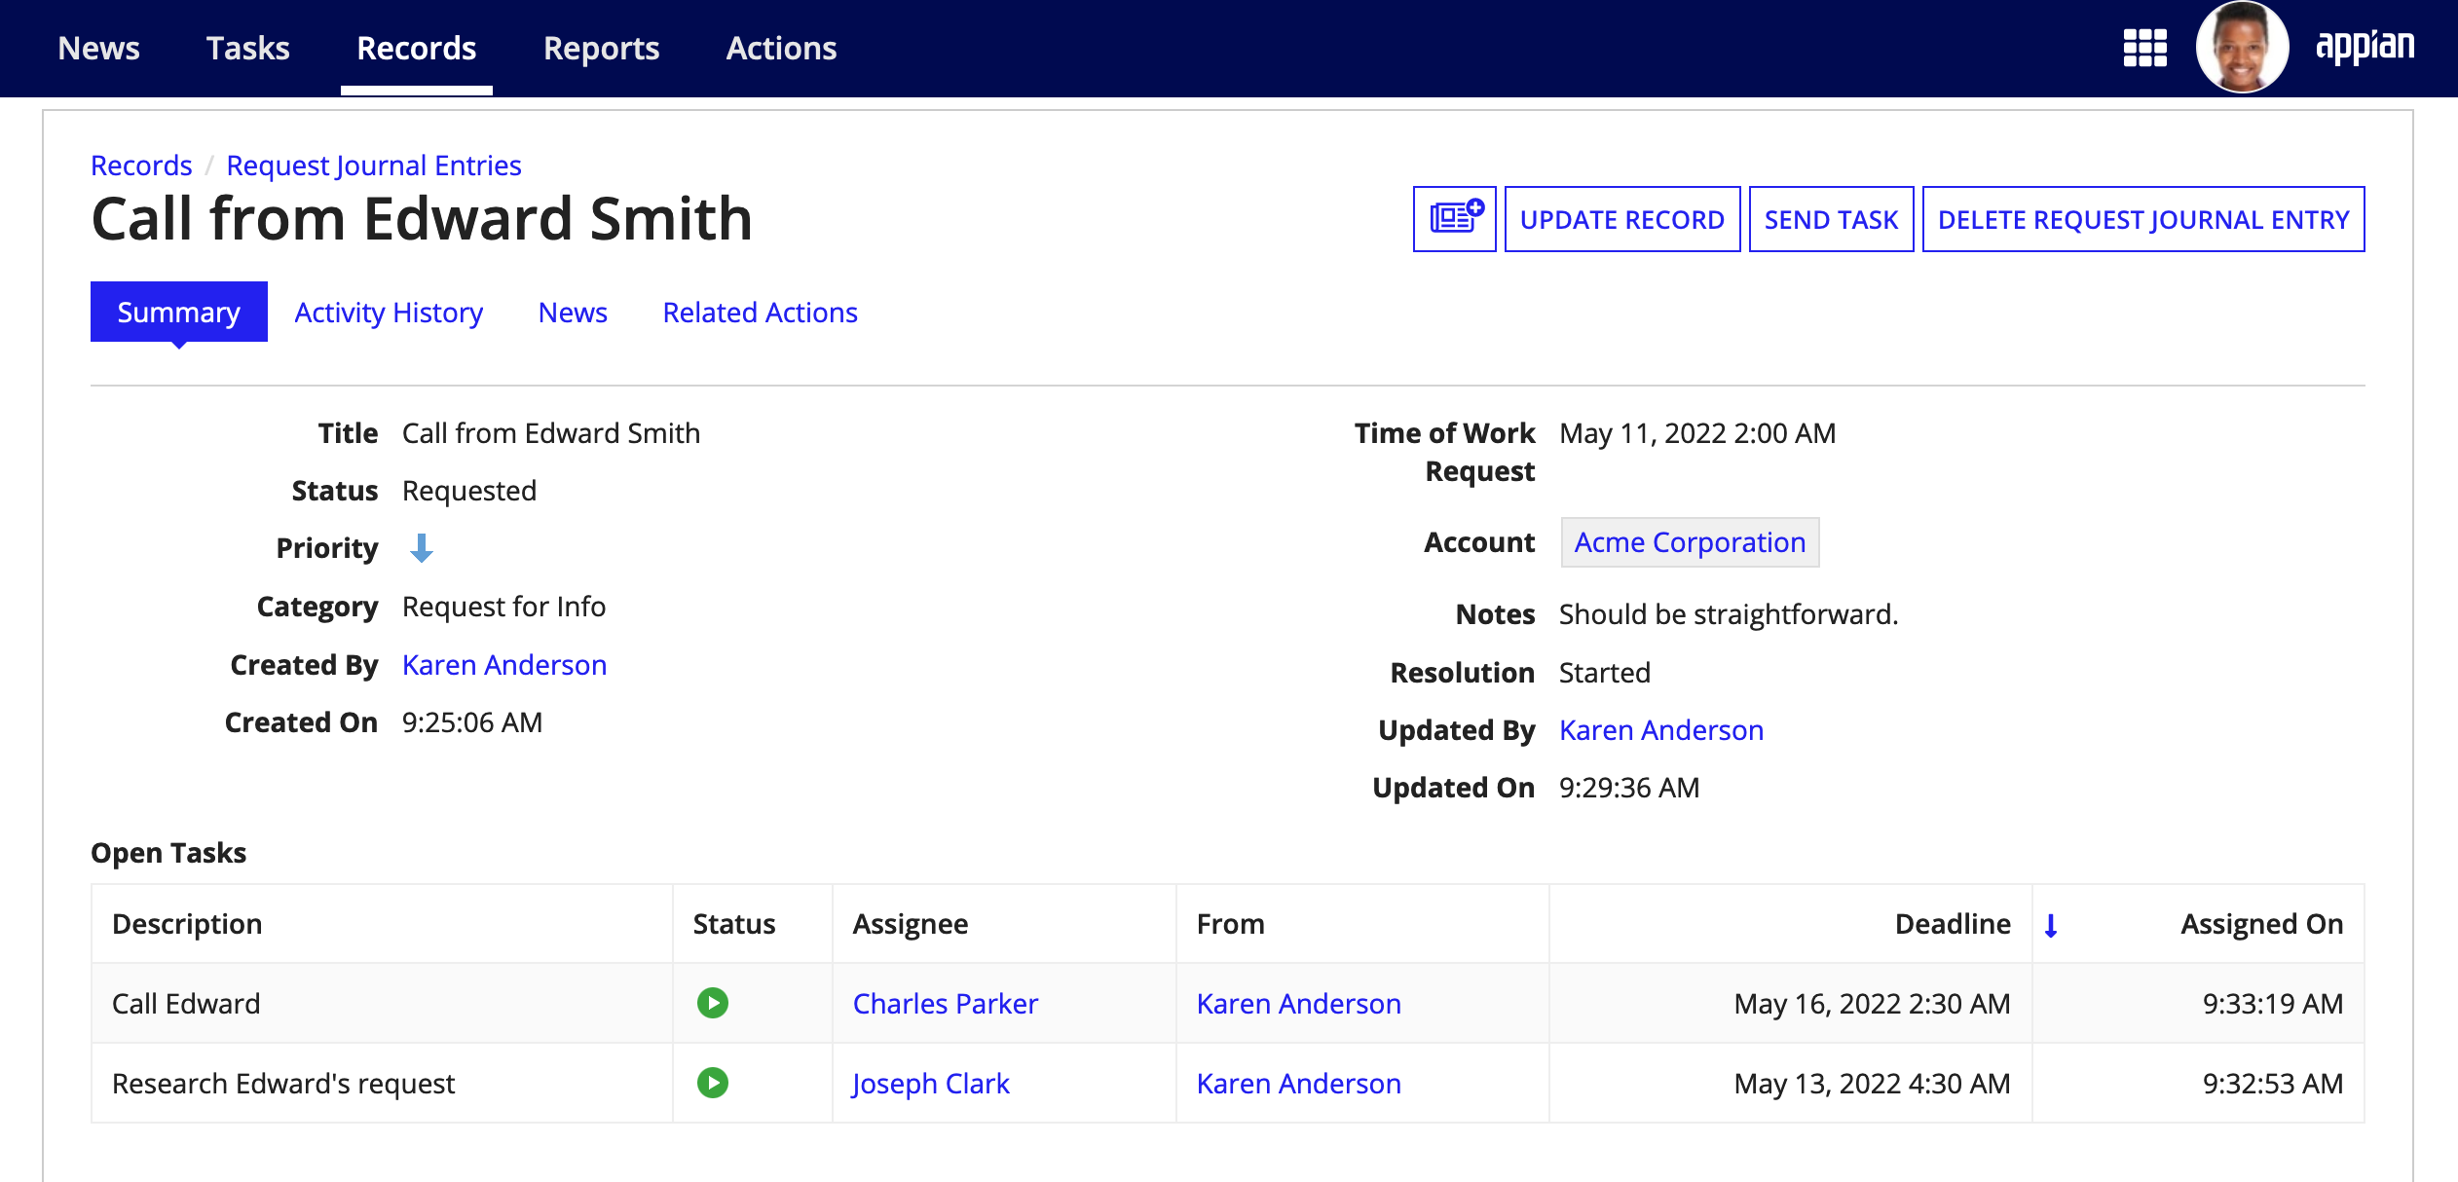Click the Open Tasks section heading

[168, 853]
